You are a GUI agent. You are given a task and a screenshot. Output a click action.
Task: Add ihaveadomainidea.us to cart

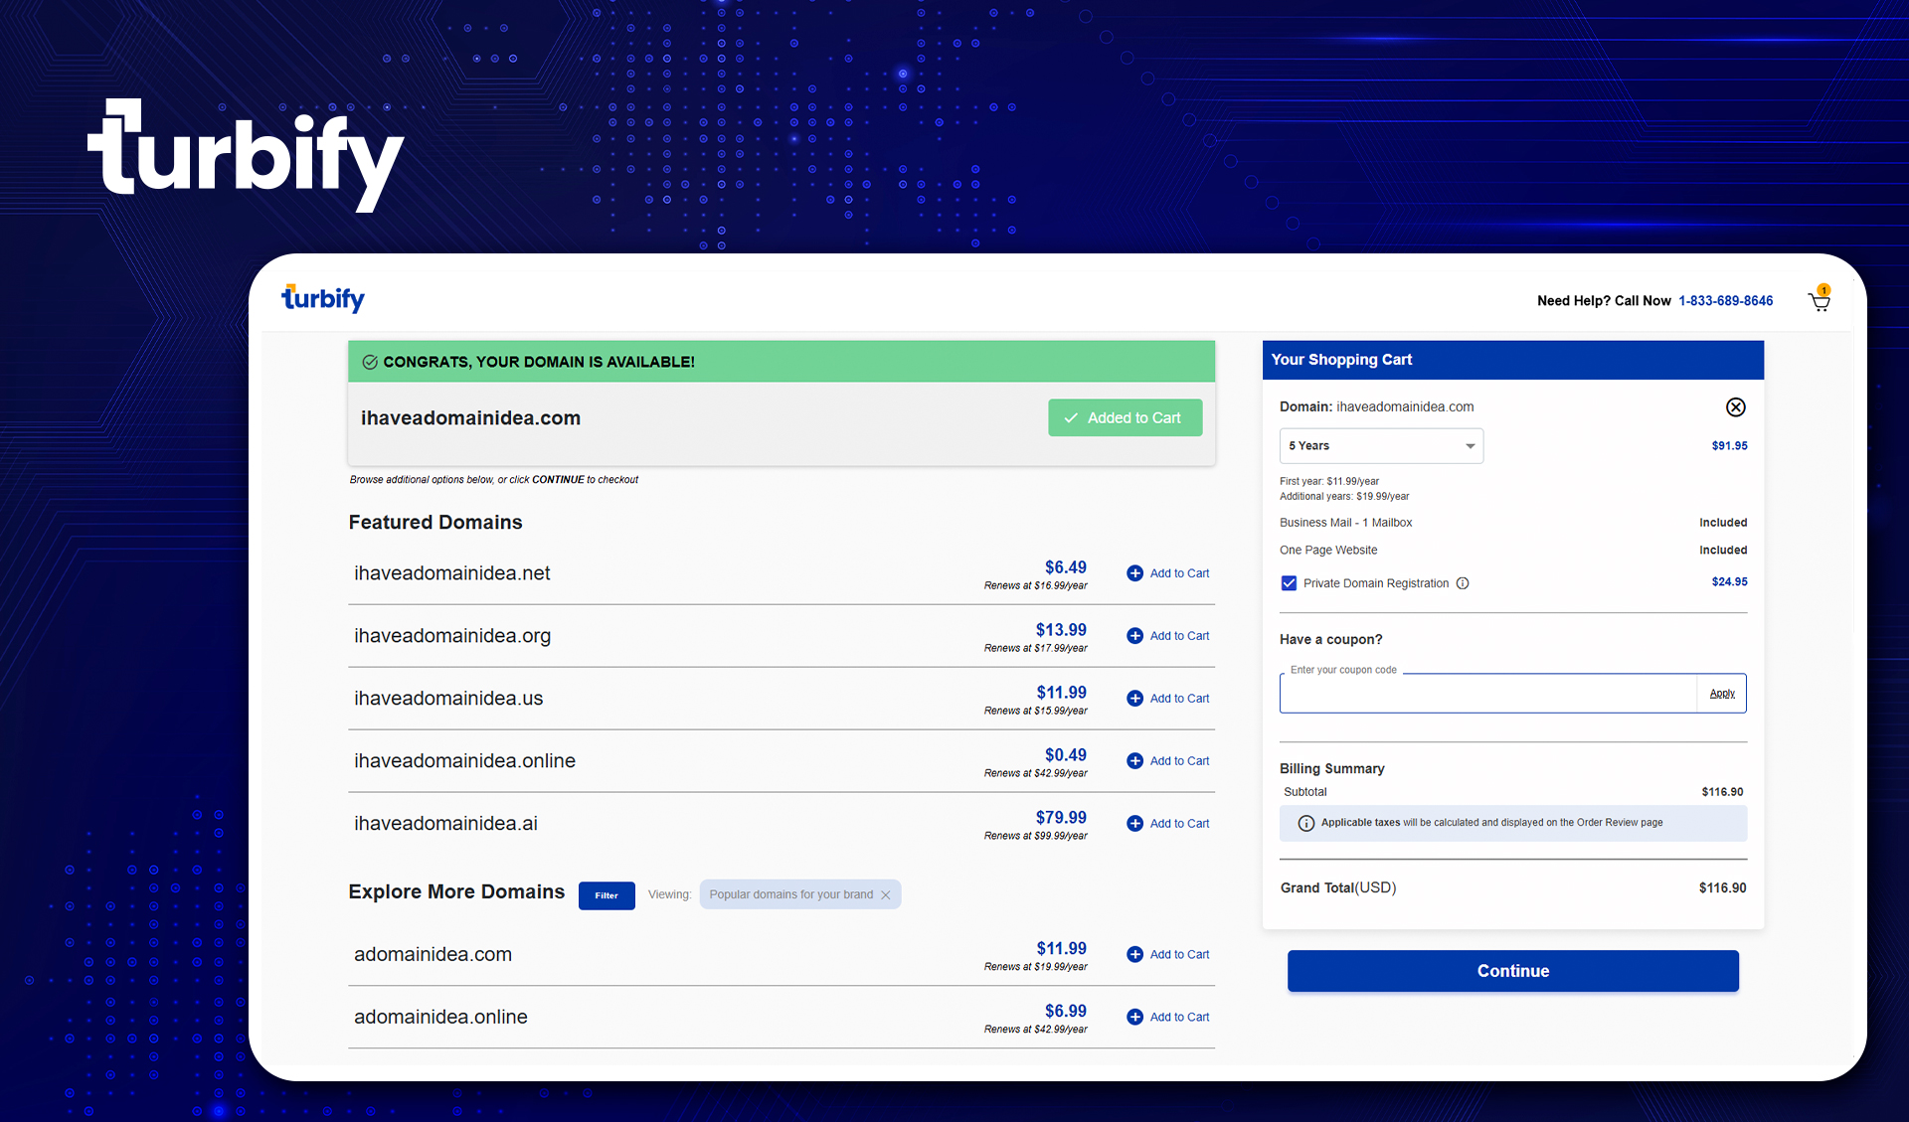point(1168,699)
